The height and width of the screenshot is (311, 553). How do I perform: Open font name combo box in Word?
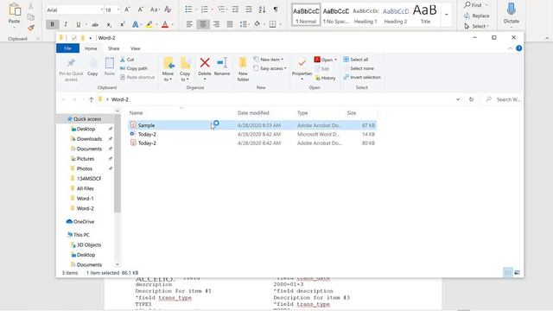tap(75, 10)
